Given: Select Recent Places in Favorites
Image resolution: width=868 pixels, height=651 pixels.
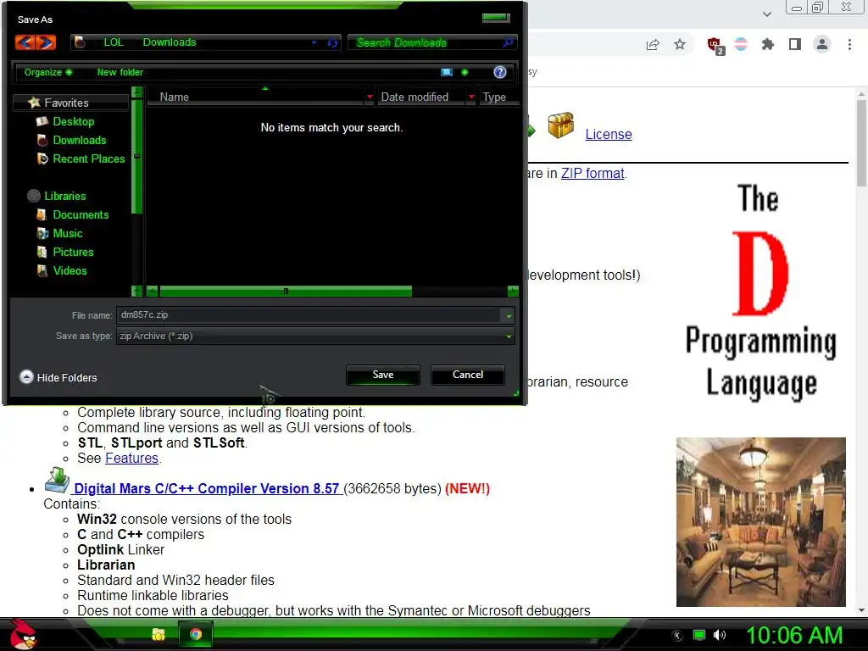Looking at the screenshot, I should 88,159.
